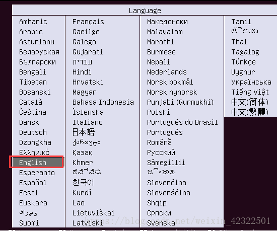Image resolution: width=277 pixels, height=231 pixels.
Task: Select Tiếng Việt language
Action: tap(250, 92)
